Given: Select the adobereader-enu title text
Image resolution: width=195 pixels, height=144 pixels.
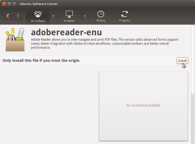Looking at the screenshot, I should tap(67, 32).
